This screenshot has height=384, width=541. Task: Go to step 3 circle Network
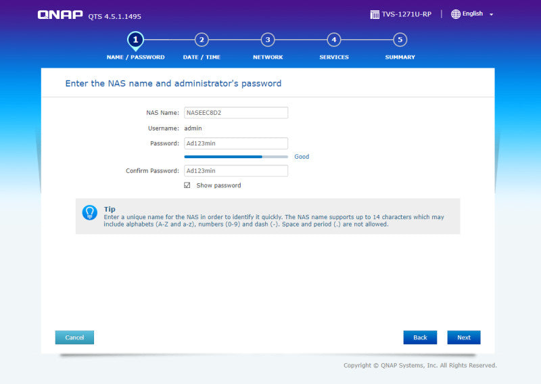point(268,40)
